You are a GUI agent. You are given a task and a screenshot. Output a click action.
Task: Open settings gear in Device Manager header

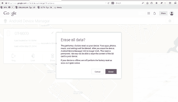(x=170, y=21)
